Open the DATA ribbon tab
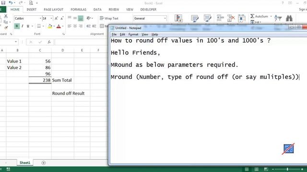The height and width of the screenshot is (172, 307). click(x=97, y=10)
